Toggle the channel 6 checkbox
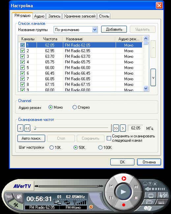This screenshot has width=171, height=214. (22, 73)
